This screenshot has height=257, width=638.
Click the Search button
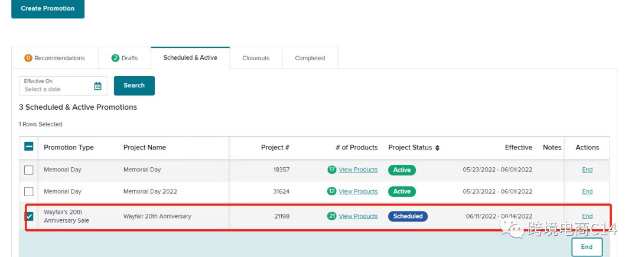134,86
